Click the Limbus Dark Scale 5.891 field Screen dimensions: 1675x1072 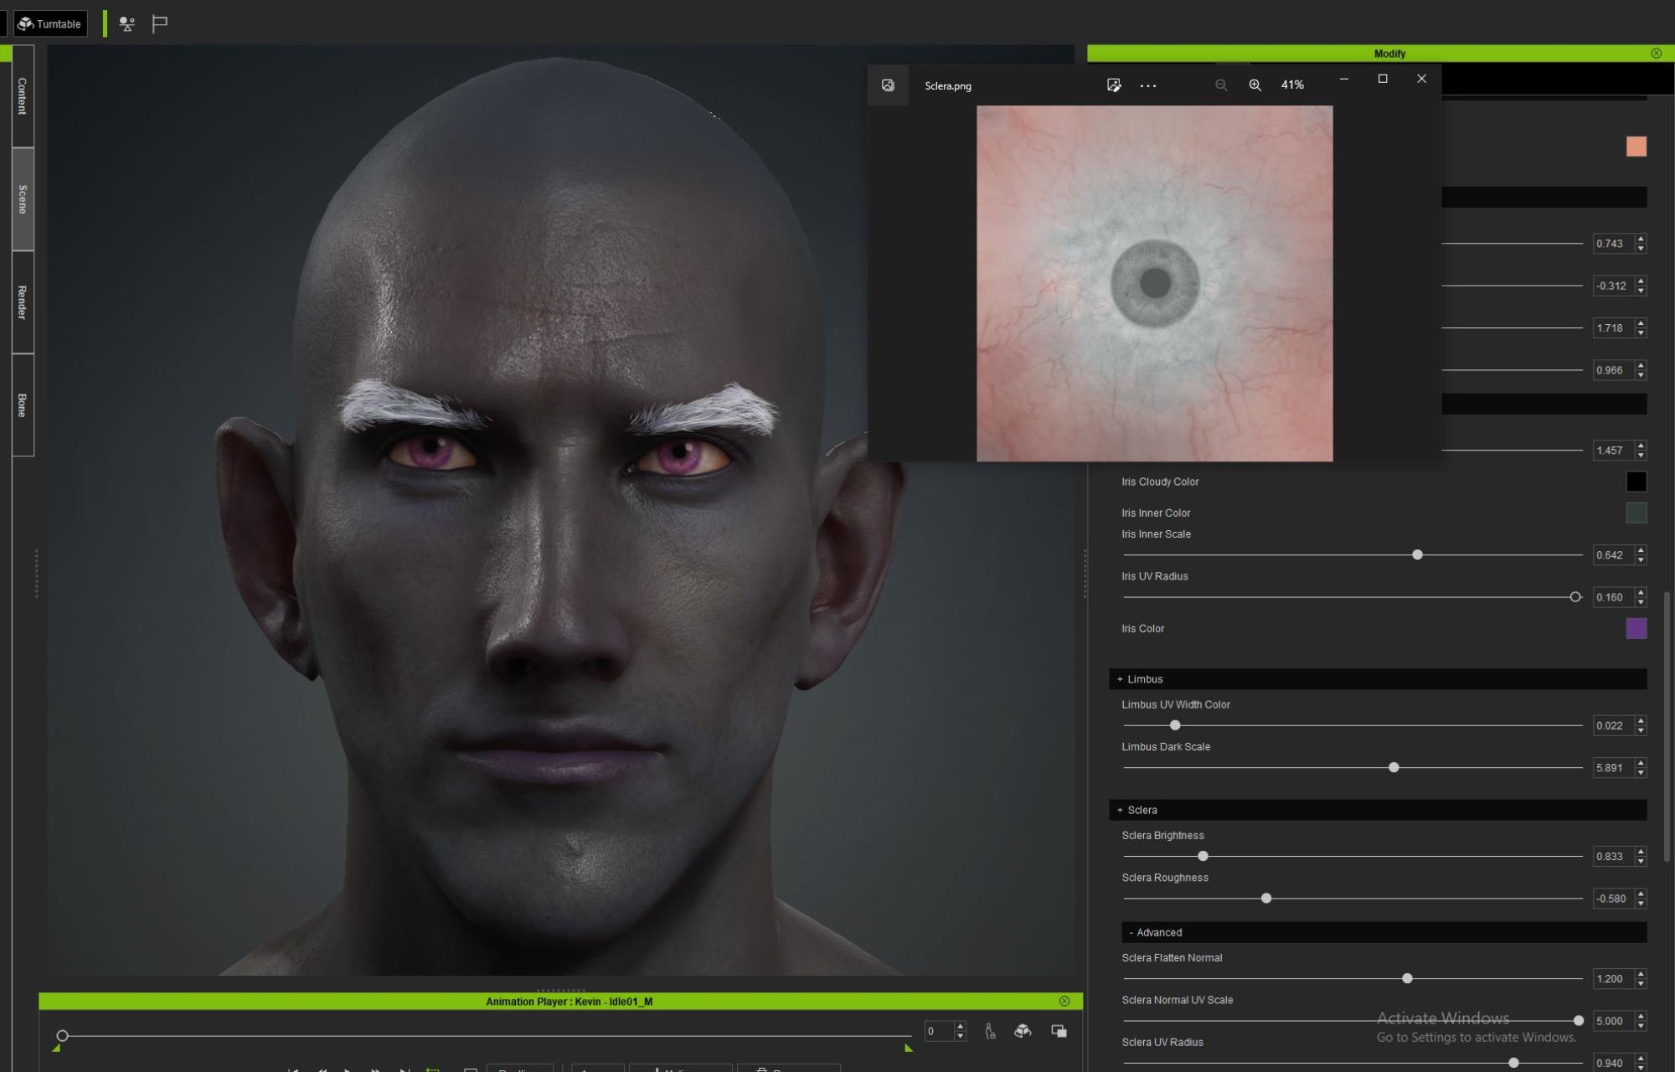click(1613, 767)
